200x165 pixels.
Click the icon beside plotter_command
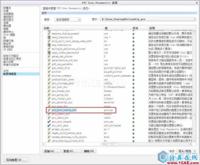tap(49, 76)
